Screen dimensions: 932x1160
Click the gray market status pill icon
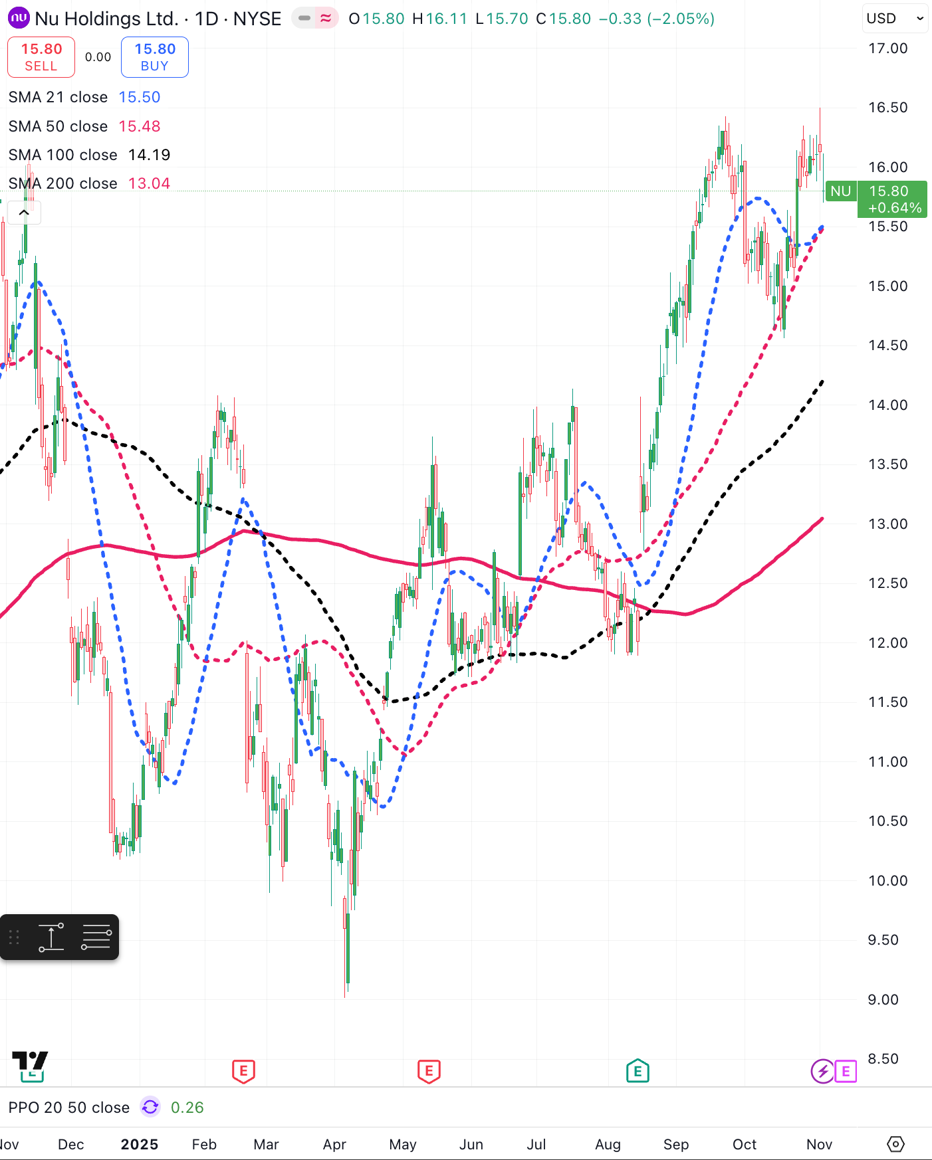click(x=304, y=19)
